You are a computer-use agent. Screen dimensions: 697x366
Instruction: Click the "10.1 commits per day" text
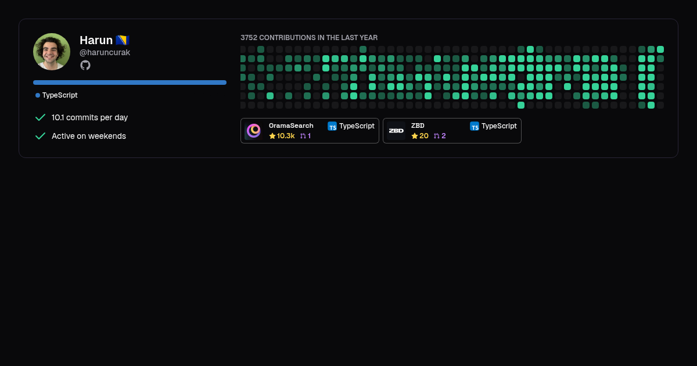(89, 117)
